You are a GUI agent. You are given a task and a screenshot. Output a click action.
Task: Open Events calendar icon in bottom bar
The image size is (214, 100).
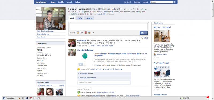31,98
